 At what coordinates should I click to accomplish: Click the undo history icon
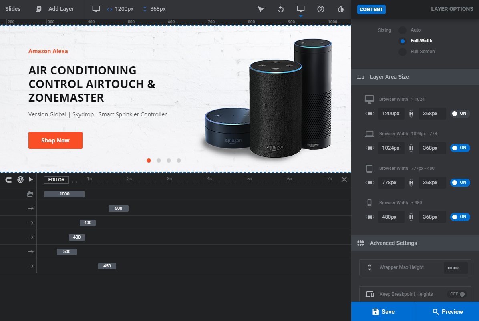tap(281, 9)
